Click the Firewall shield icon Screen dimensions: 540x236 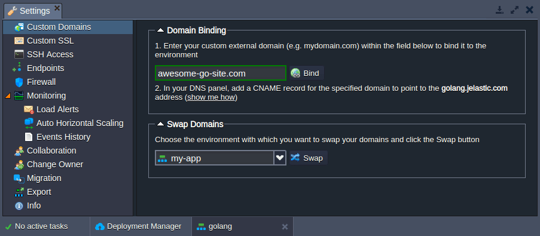pos(19,82)
